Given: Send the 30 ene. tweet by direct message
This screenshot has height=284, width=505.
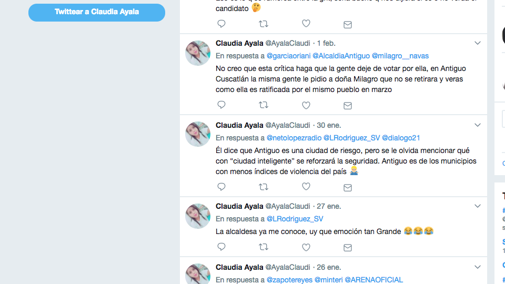Looking at the screenshot, I should pos(348,187).
